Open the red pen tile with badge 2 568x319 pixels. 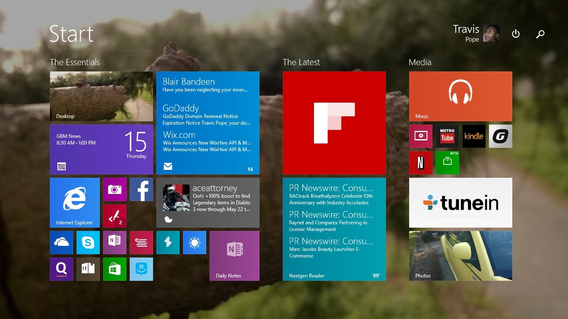[x=115, y=216]
